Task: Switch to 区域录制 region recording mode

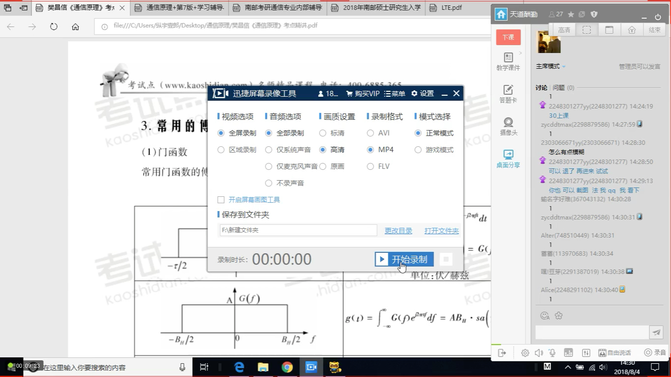Action: pos(221,150)
